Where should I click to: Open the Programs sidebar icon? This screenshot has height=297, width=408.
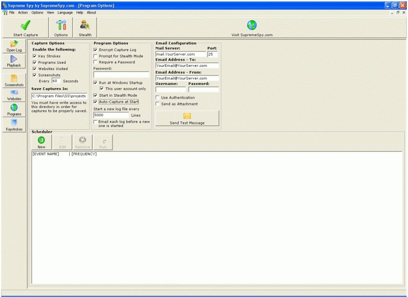pos(14,108)
